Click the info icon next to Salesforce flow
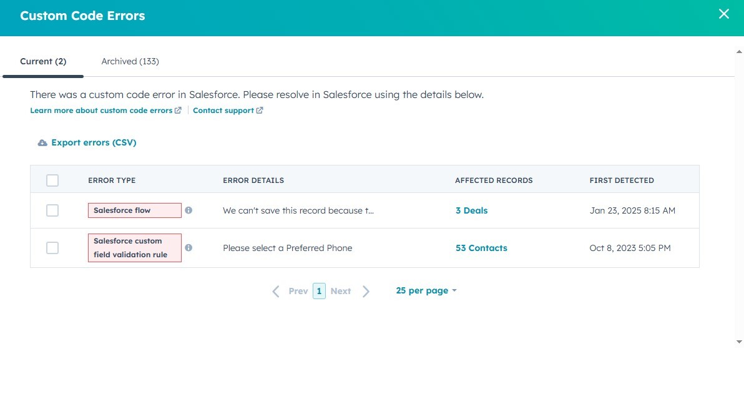The height and width of the screenshot is (399, 744). [x=188, y=210]
